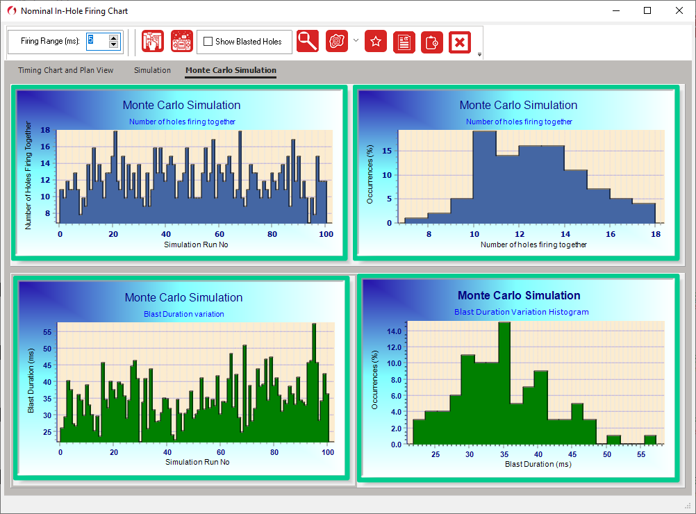The image size is (696, 514).
Task: Open the dropdown arrow beside the contour icon
Action: [x=356, y=40]
